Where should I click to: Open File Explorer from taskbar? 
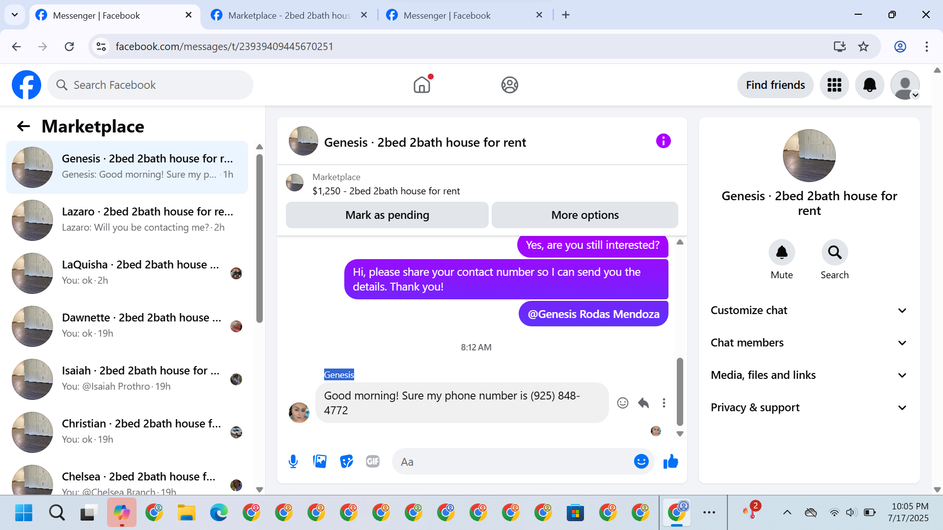click(186, 512)
